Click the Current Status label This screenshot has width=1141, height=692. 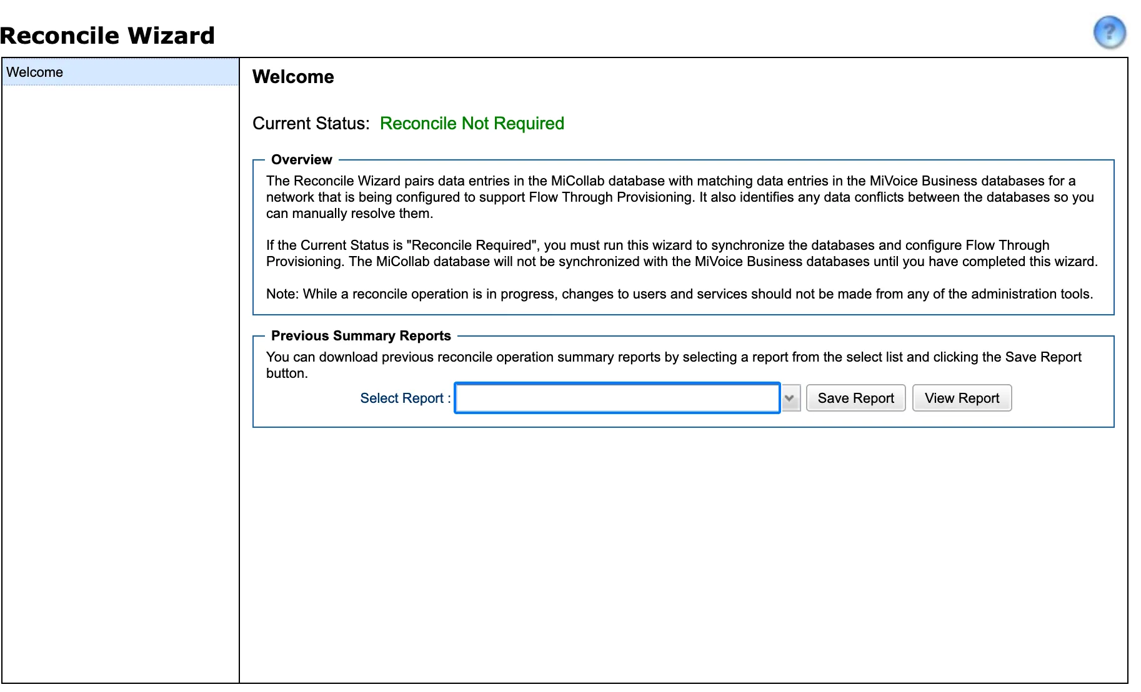point(311,123)
